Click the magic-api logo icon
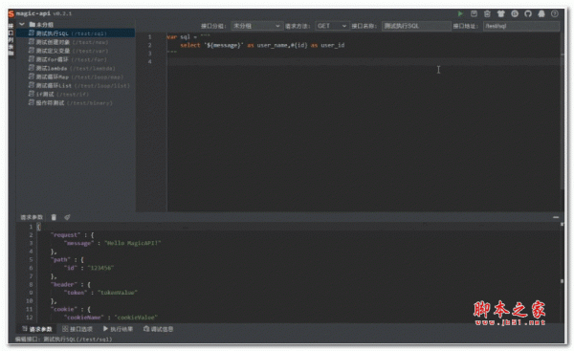Screen dimensions: 574x351 pyautogui.click(x=11, y=13)
